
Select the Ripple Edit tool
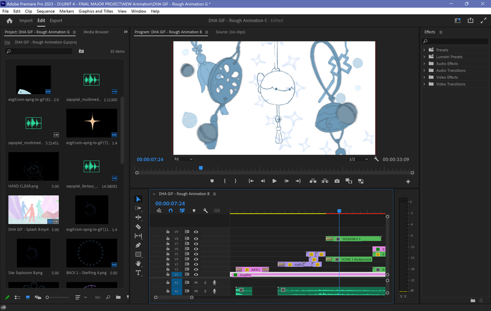(x=138, y=217)
